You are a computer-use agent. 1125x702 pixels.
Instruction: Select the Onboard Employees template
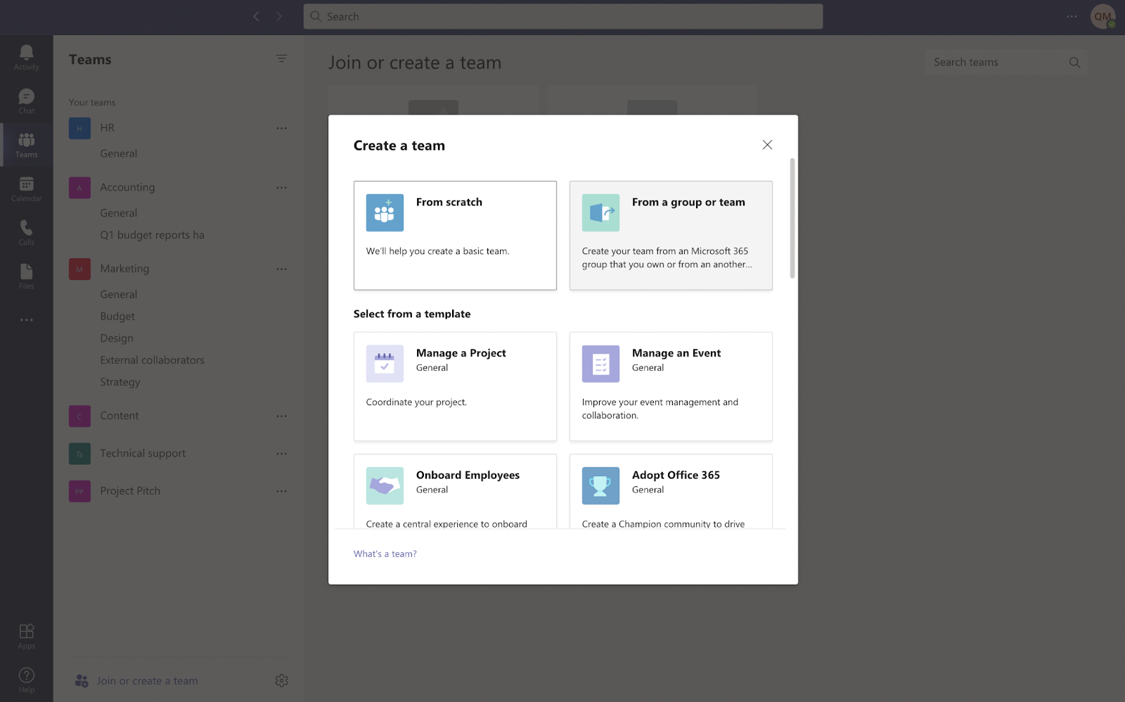coord(455,492)
